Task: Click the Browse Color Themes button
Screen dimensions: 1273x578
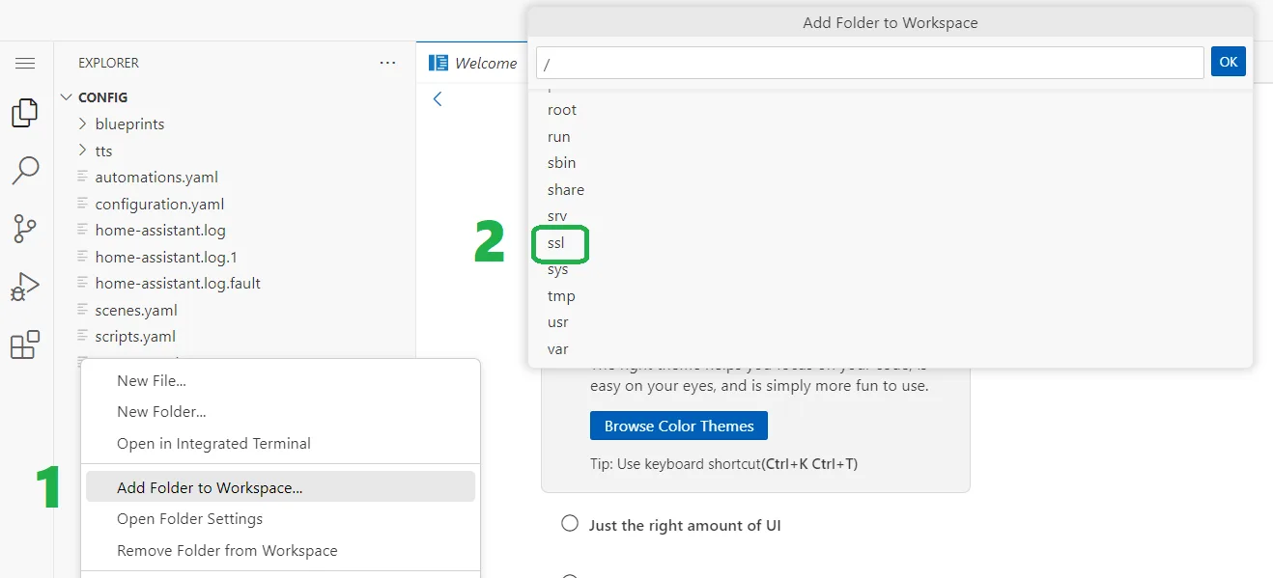Action: [x=678, y=426]
